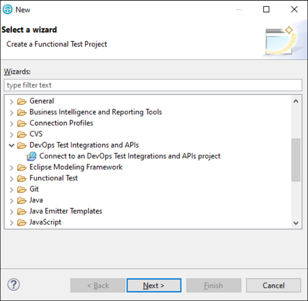Click the Java Emitter Templates folder icon
This screenshot has width=308, height=301.
pos(21,211)
